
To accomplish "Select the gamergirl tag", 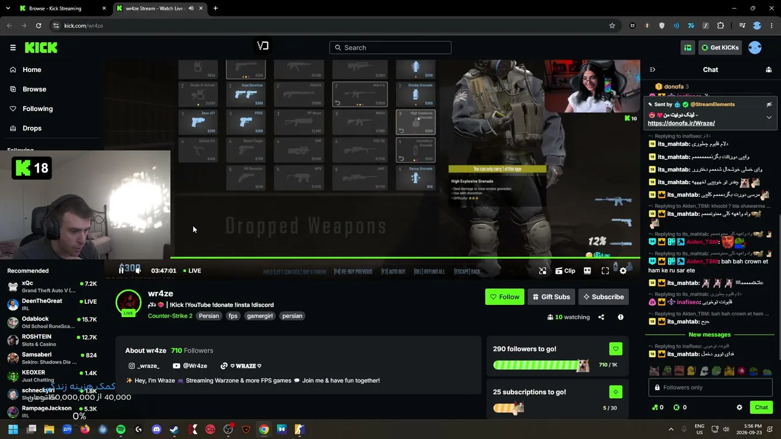I will click(x=259, y=316).
